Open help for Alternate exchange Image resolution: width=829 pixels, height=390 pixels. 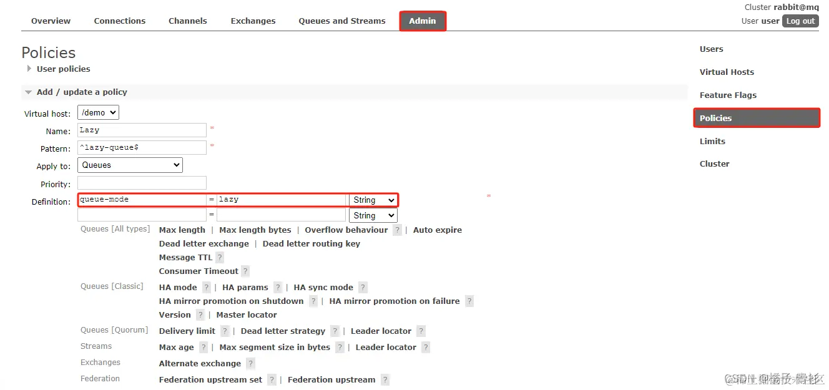tap(250, 364)
